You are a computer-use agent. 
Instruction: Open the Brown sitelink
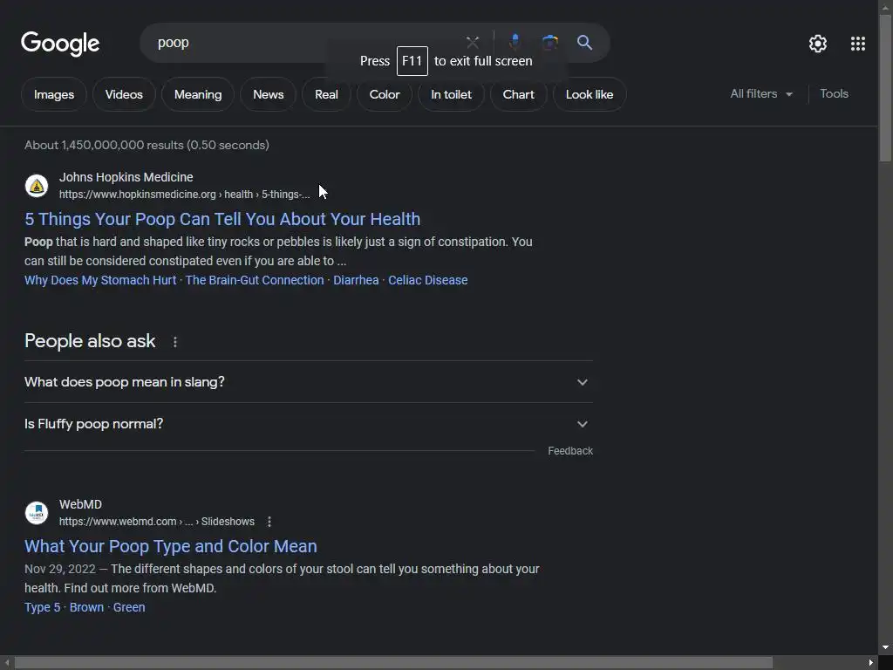[x=86, y=607]
